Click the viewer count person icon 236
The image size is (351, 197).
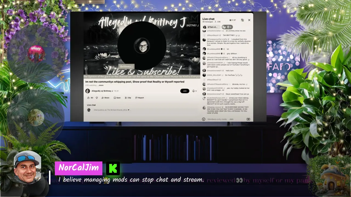(216, 22)
